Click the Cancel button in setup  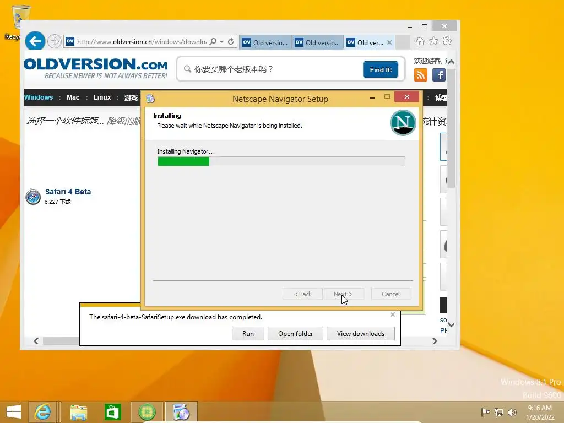pos(391,294)
